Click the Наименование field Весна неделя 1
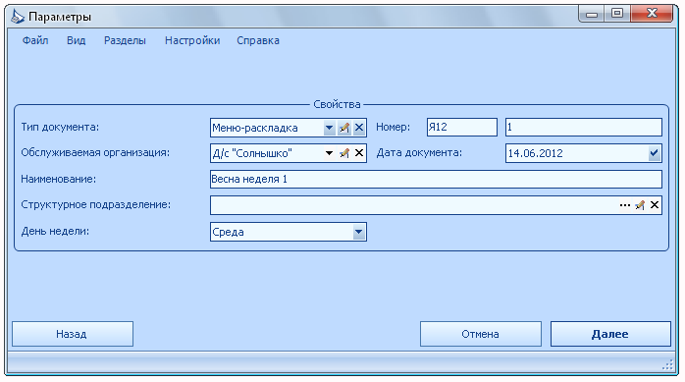 point(436,179)
